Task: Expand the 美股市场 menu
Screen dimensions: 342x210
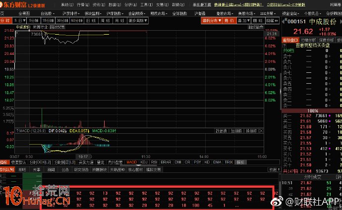Action: pyautogui.click(x=246, y=13)
